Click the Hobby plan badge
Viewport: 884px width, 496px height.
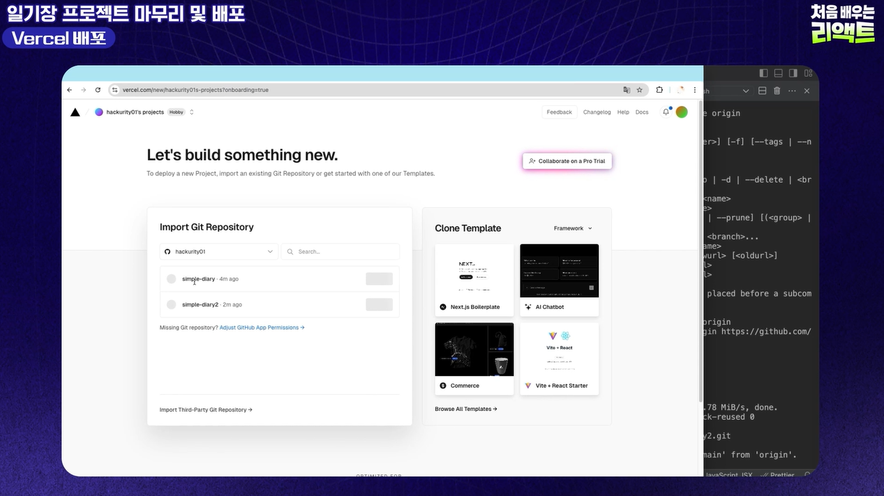177,112
